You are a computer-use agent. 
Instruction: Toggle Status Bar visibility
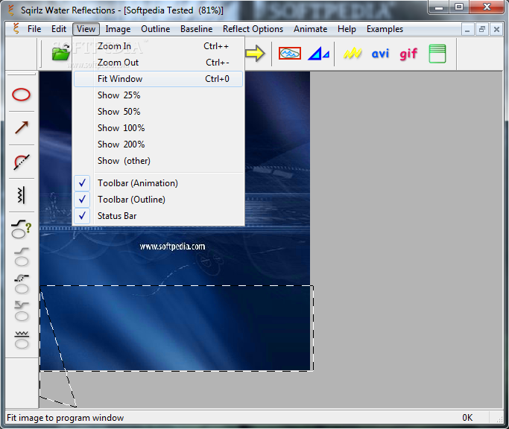coord(159,216)
